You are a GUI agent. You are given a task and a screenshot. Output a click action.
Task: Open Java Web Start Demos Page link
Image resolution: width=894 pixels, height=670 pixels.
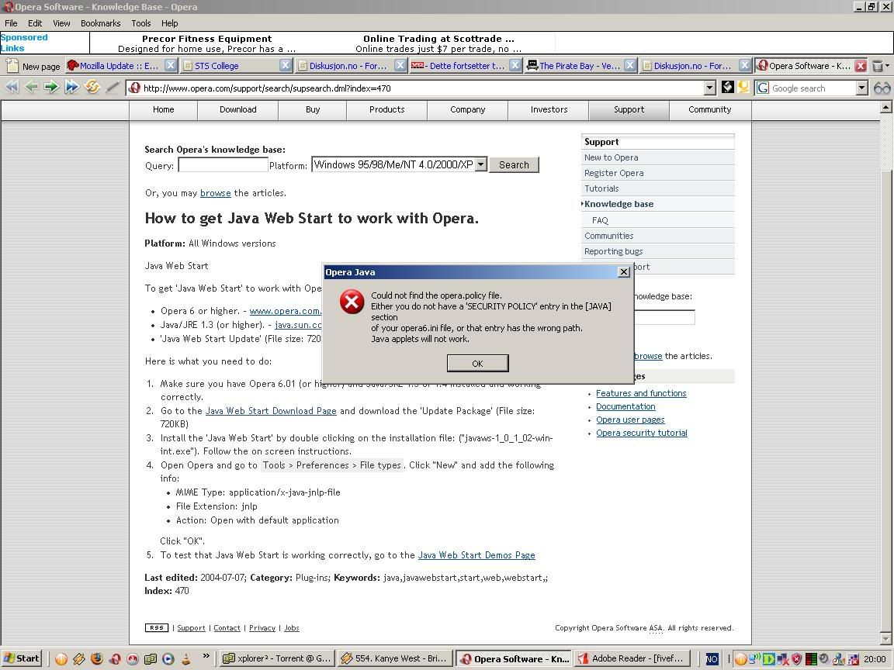[x=476, y=555]
